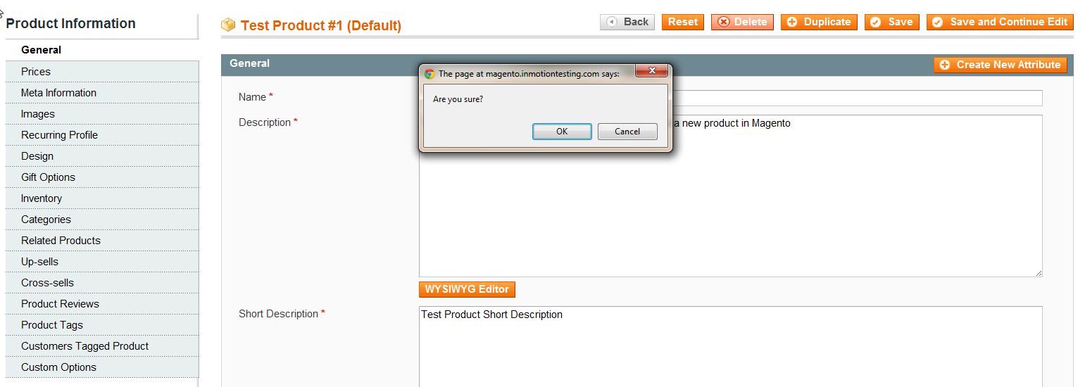Click the Reset button

[683, 22]
